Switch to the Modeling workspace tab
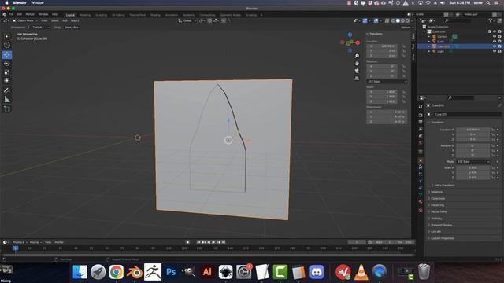 click(x=85, y=15)
